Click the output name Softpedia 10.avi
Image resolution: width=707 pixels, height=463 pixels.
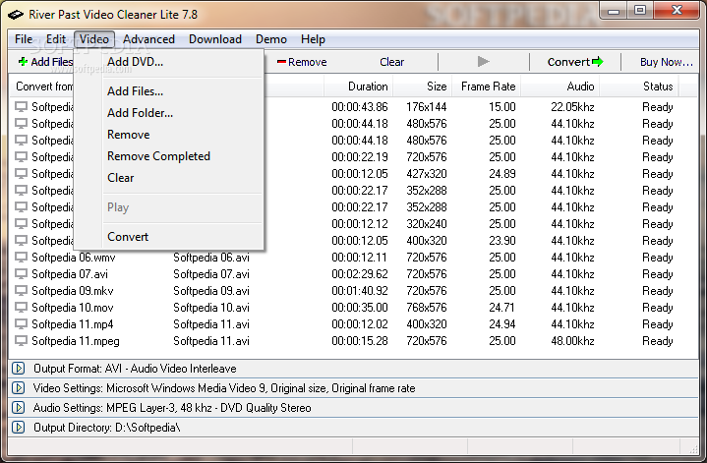coord(211,308)
